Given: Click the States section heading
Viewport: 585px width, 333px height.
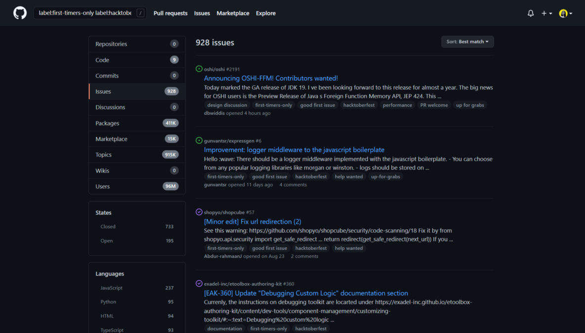Looking at the screenshot, I should click(103, 213).
